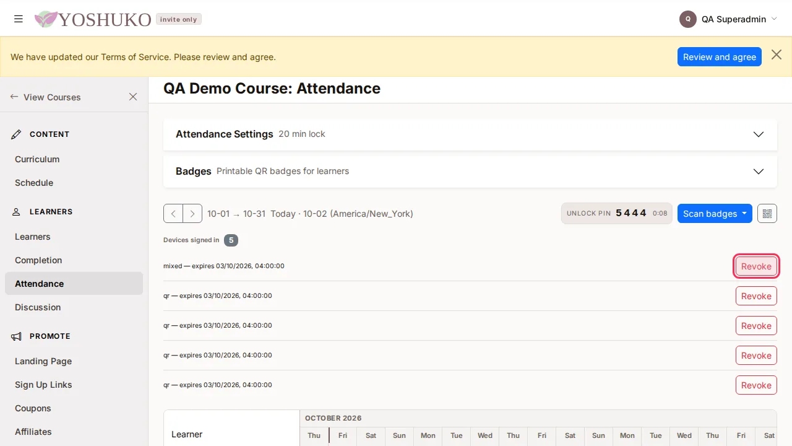
Task: Open QA Superadmin account dropdown
Action: [x=728, y=19]
